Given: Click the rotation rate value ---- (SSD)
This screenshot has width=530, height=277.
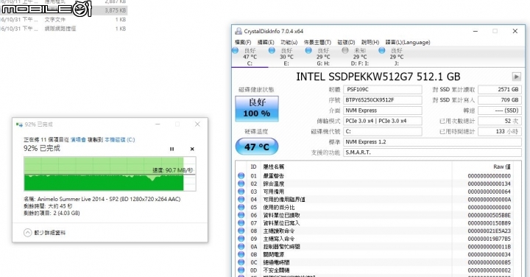Looking at the screenshot, I should tap(500, 111).
